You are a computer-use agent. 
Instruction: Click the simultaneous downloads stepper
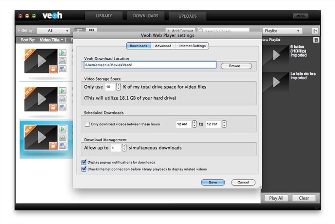click(124, 148)
